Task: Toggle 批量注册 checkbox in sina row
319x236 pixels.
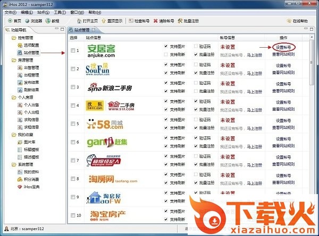Action: (196, 91)
